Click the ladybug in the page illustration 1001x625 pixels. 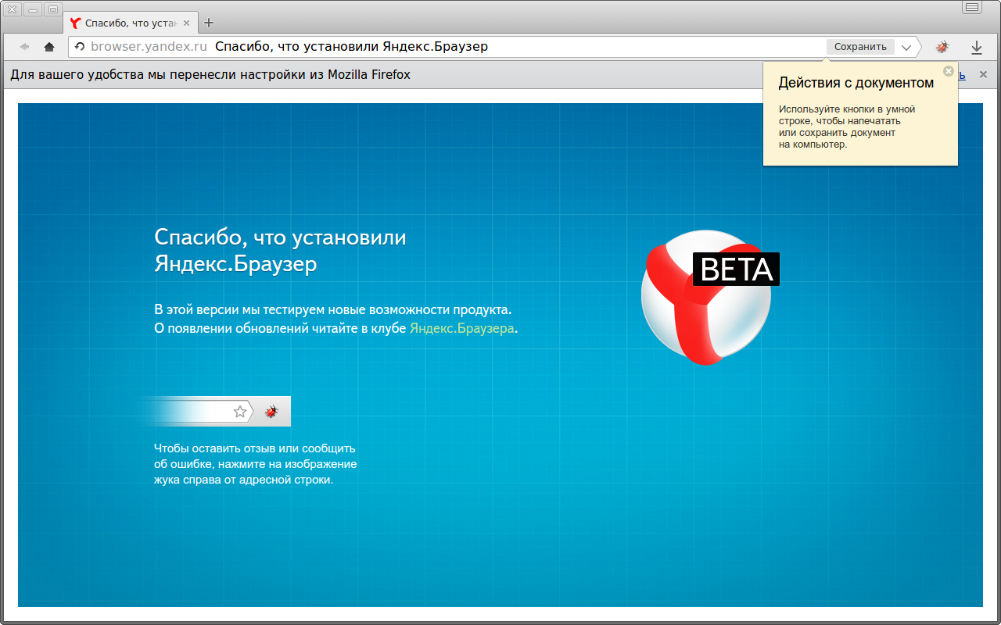(x=271, y=411)
